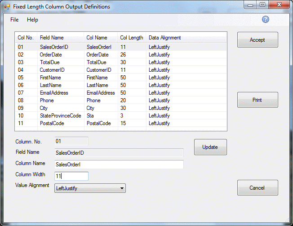
Task: Select the EmailAddress field name cell
Action: [x=54, y=93]
